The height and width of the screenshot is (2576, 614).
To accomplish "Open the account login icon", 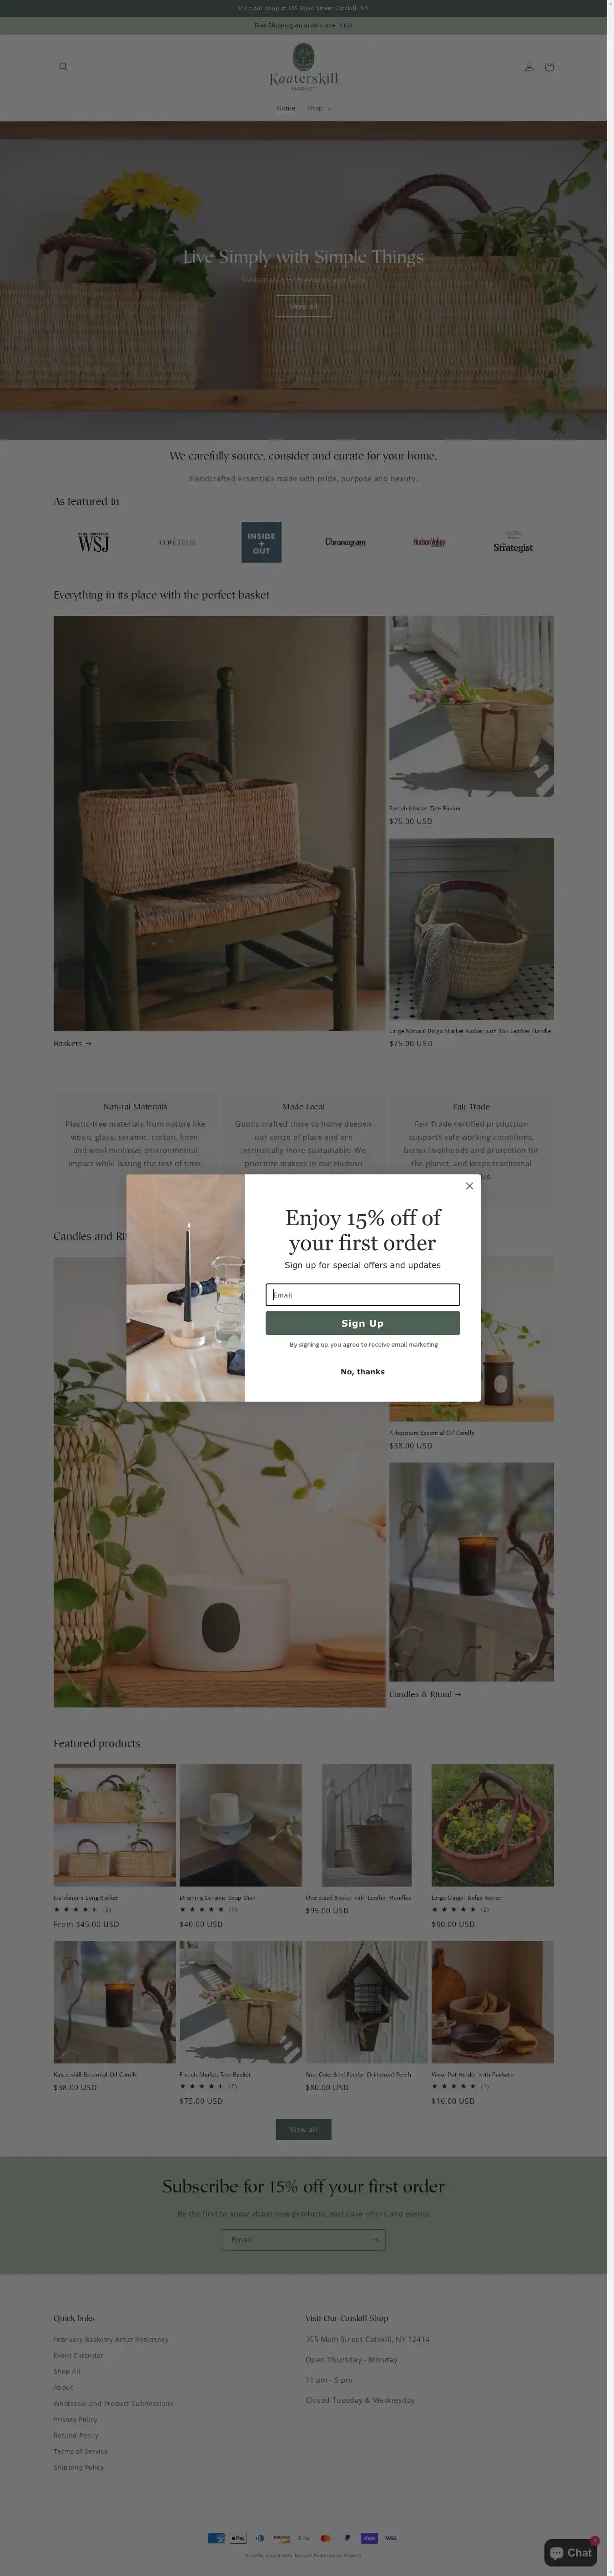I will [529, 67].
